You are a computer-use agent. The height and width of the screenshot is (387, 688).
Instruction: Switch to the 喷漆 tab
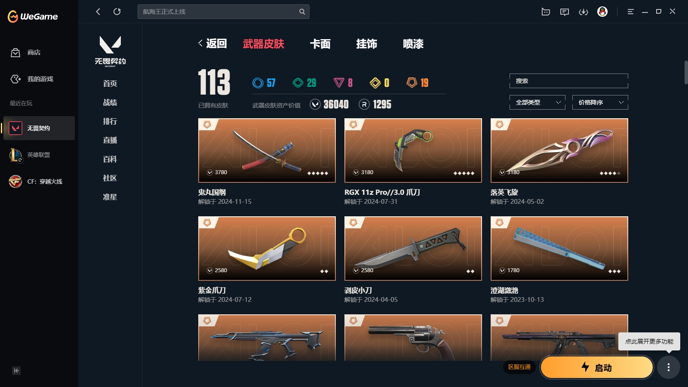(413, 44)
